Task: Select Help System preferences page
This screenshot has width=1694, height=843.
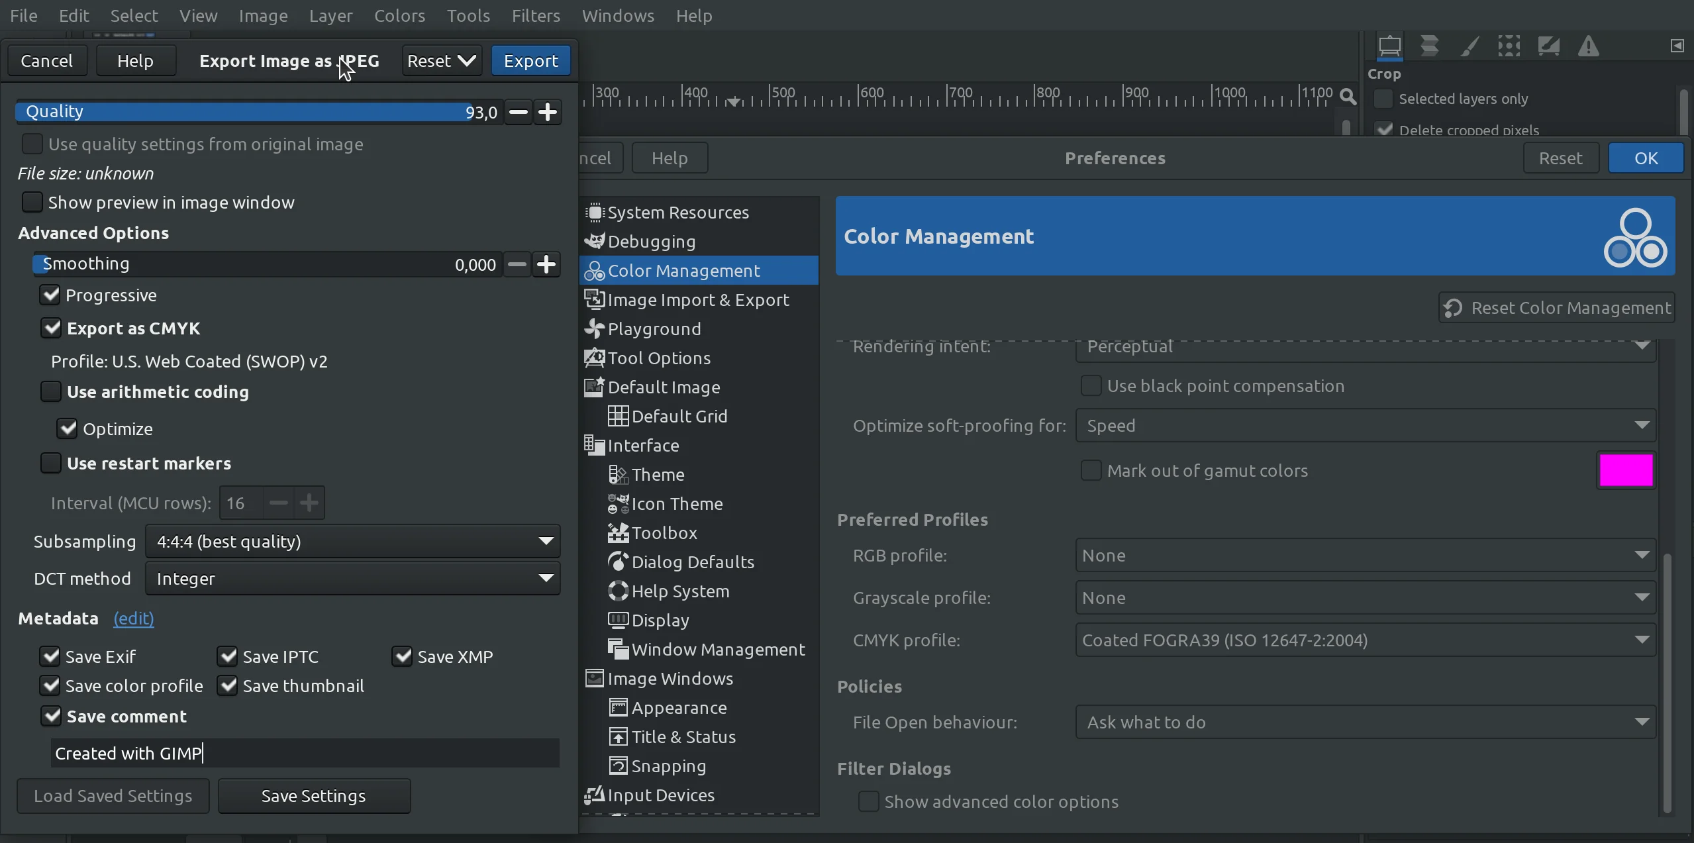Action: coord(699,591)
